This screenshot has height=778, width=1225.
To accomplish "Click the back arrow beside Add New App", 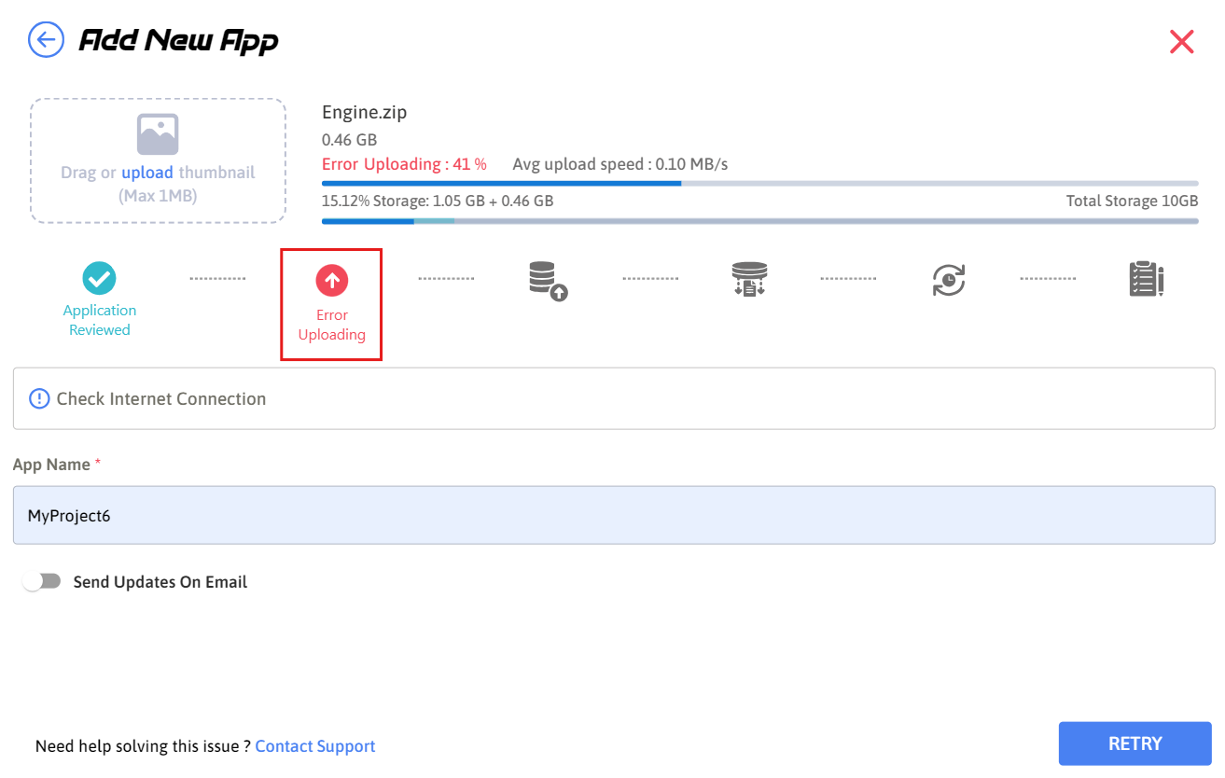I will point(46,40).
